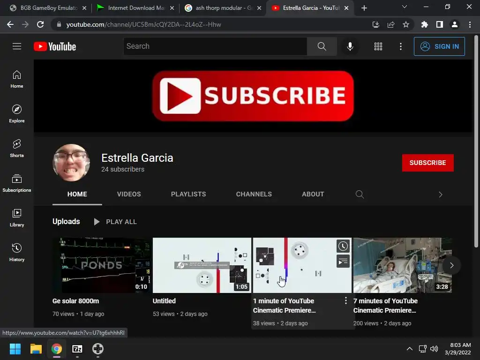Click the red SUBSCRIBE channel button
Screen dimensions: 480x360
pos(427,163)
